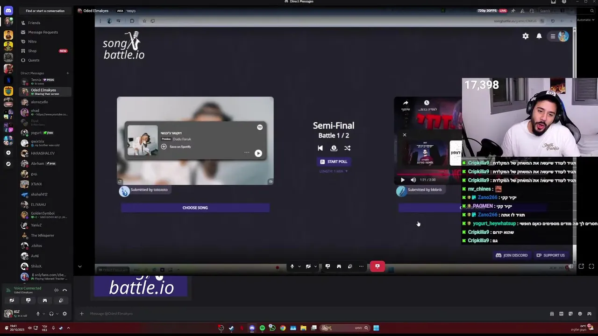The width and height of the screenshot is (598, 336).
Task: Open DM with The Whisperer
Action: [x=45, y=236]
